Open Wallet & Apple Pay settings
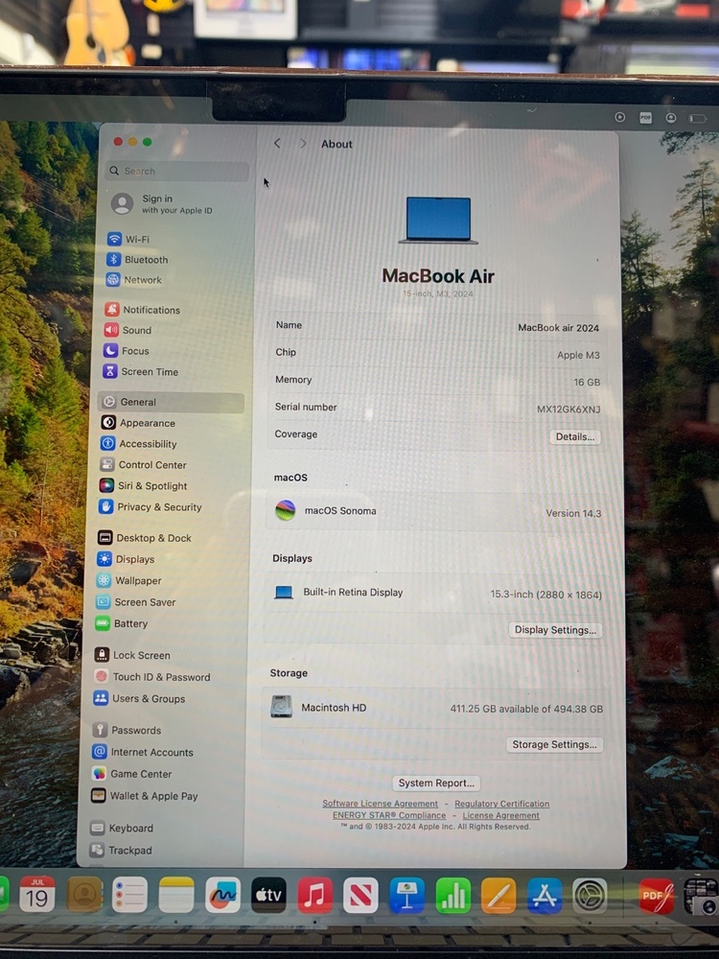Screen dimensions: 719x959 (x=145, y=796)
